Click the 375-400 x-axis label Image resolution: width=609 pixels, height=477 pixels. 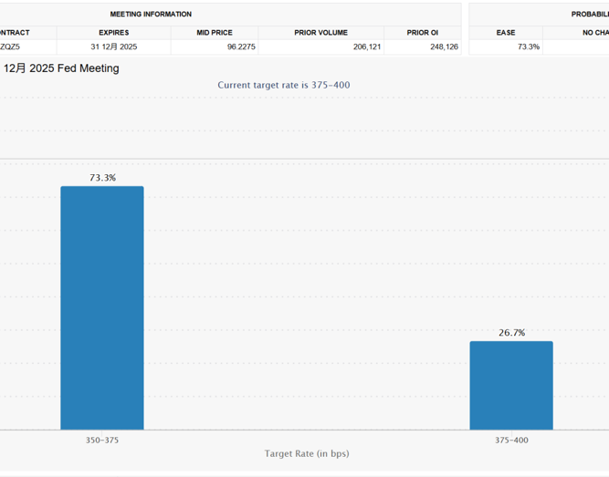pyautogui.click(x=510, y=440)
